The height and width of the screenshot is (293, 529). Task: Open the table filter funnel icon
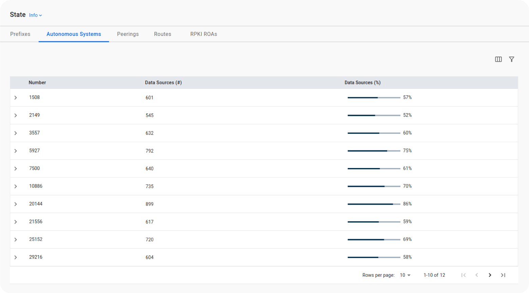pos(511,59)
